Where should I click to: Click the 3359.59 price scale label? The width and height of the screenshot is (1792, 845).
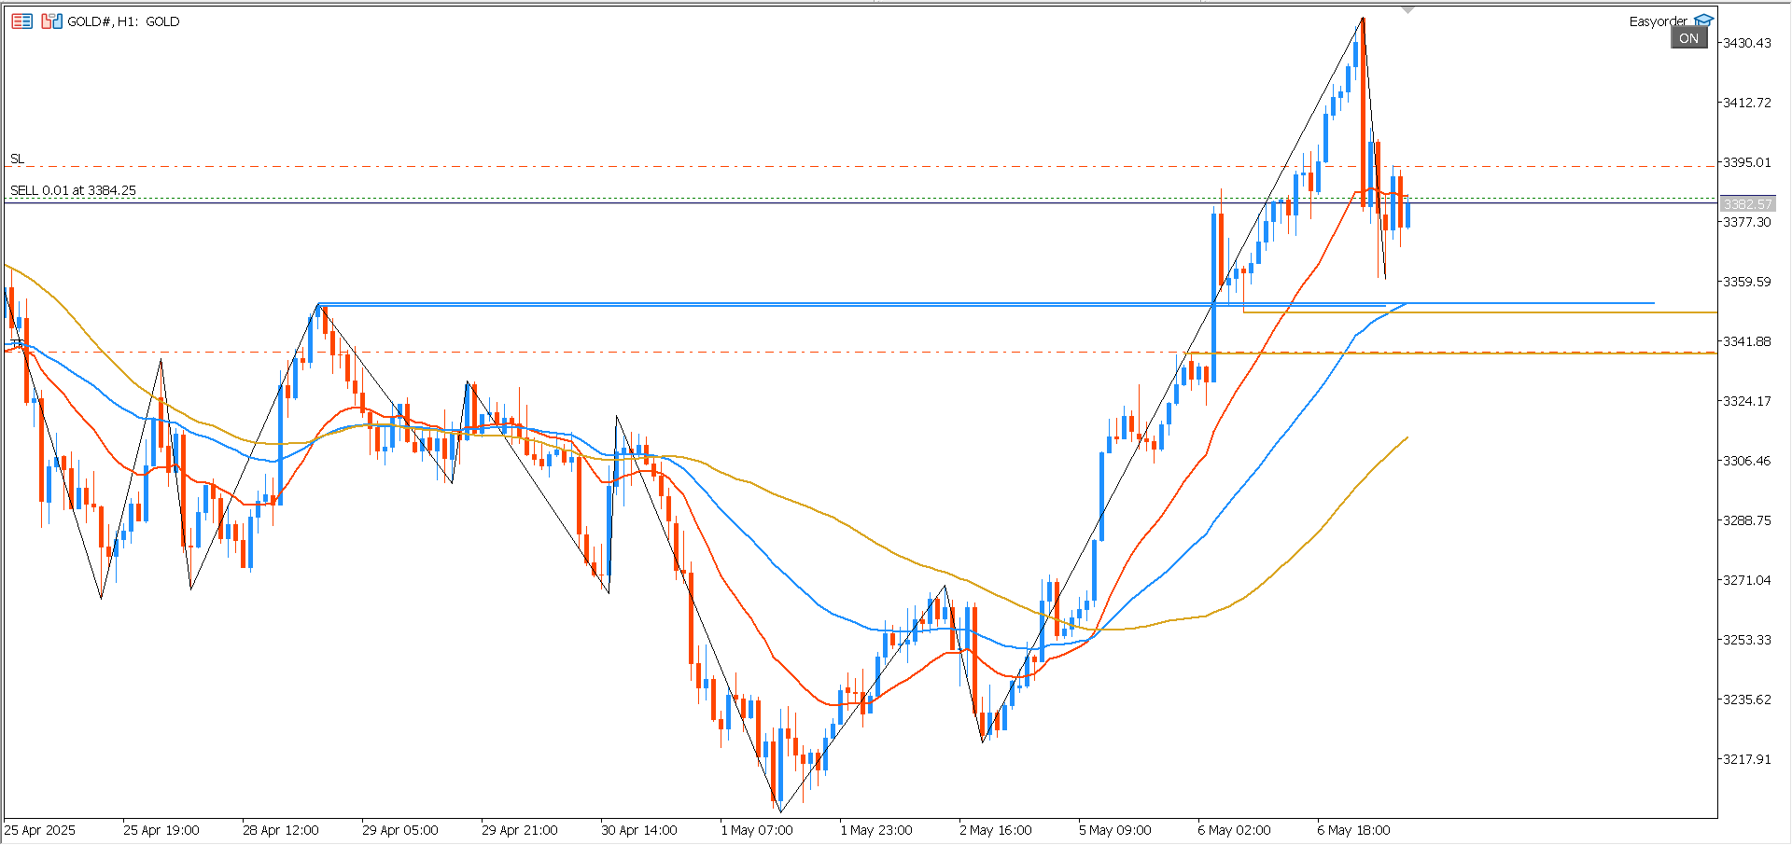click(x=1746, y=282)
